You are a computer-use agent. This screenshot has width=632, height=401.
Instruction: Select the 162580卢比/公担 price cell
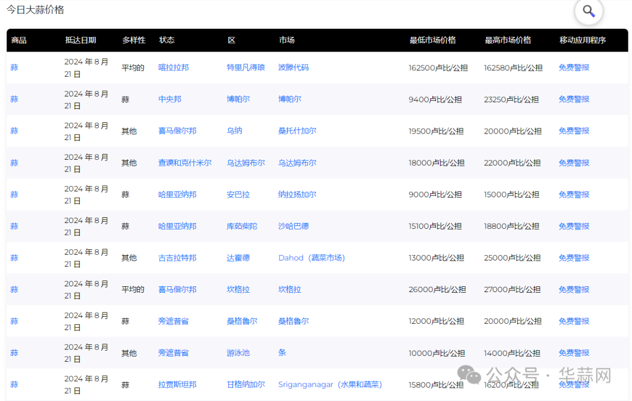pos(513,68)
